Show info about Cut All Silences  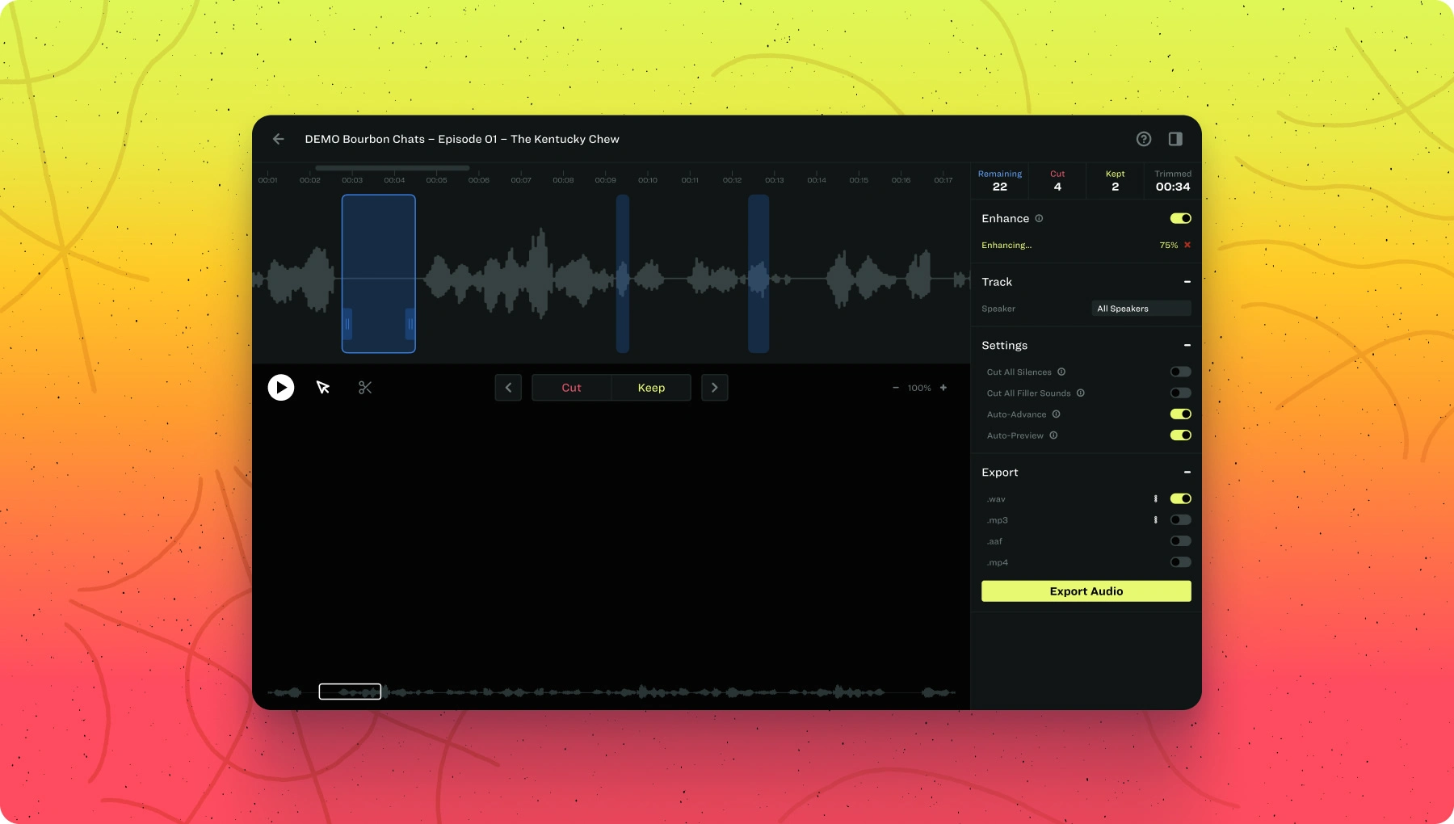click(1061, 372)
